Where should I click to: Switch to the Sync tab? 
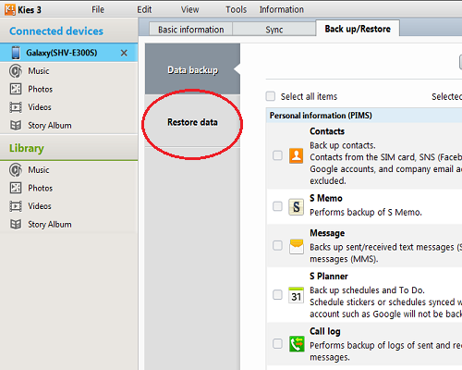pyautogui.click(x=274, y=30)
